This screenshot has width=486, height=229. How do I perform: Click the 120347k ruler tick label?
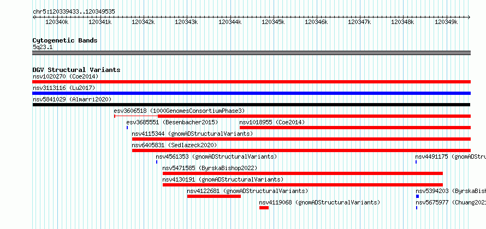click(x=359, y=22)
